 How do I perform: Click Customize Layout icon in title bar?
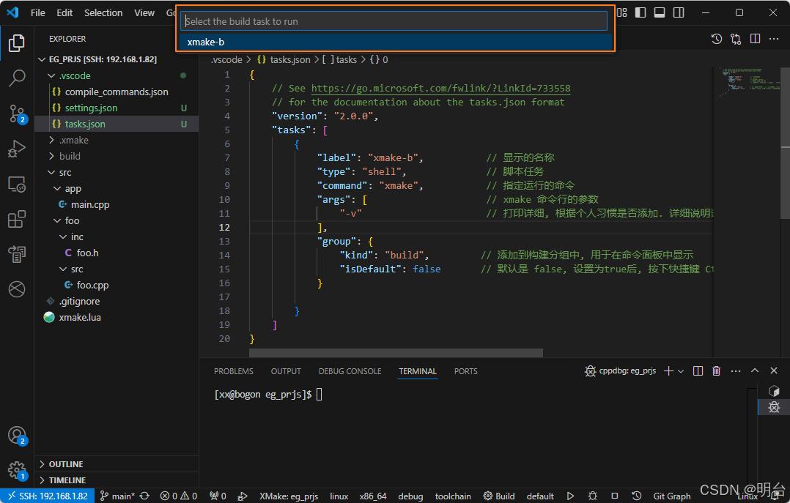click(622, 12)
